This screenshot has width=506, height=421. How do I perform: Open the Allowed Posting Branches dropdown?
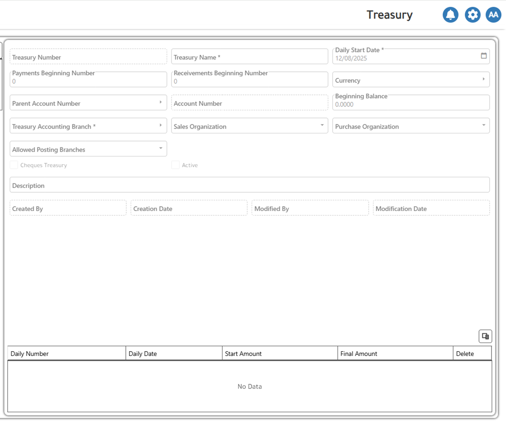coord(160,149)
